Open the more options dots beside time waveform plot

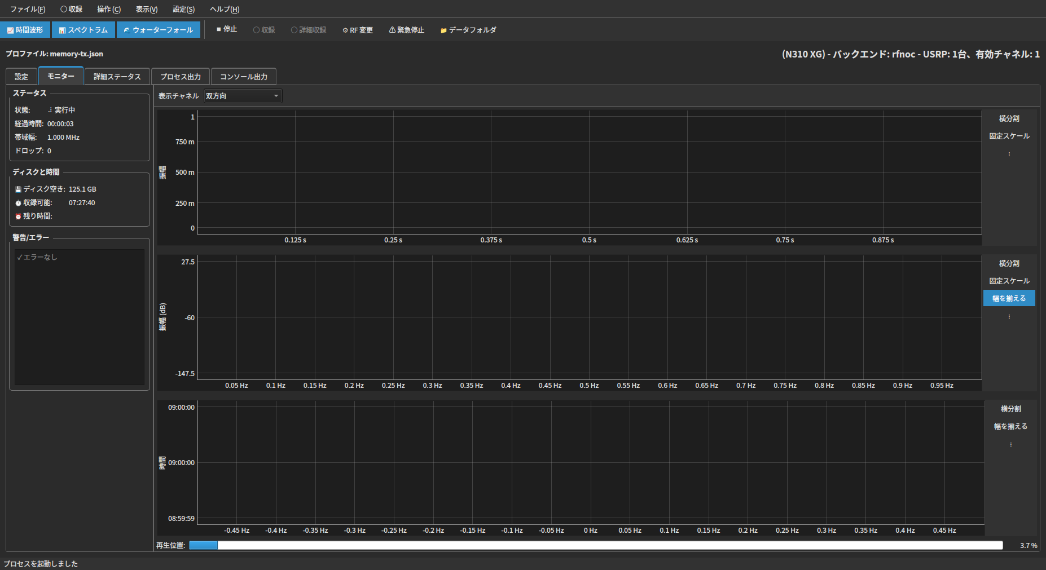[x=1009, y=154]
